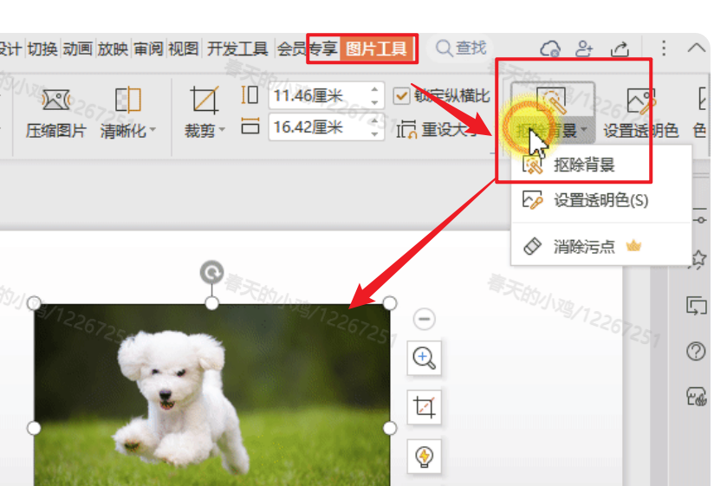Switch to the 放映 tab
Viewport: 727px width, 486px height.
[113, 49]
